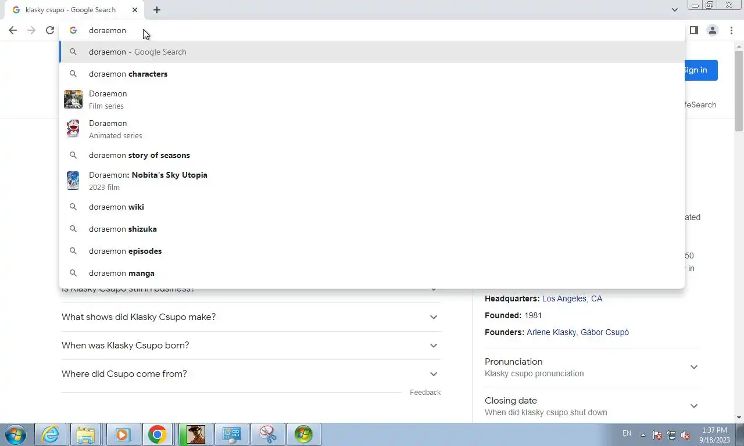This screenshot has height=446, width=744.
Task: Click the network tray icon
Action: pos(671,435)
